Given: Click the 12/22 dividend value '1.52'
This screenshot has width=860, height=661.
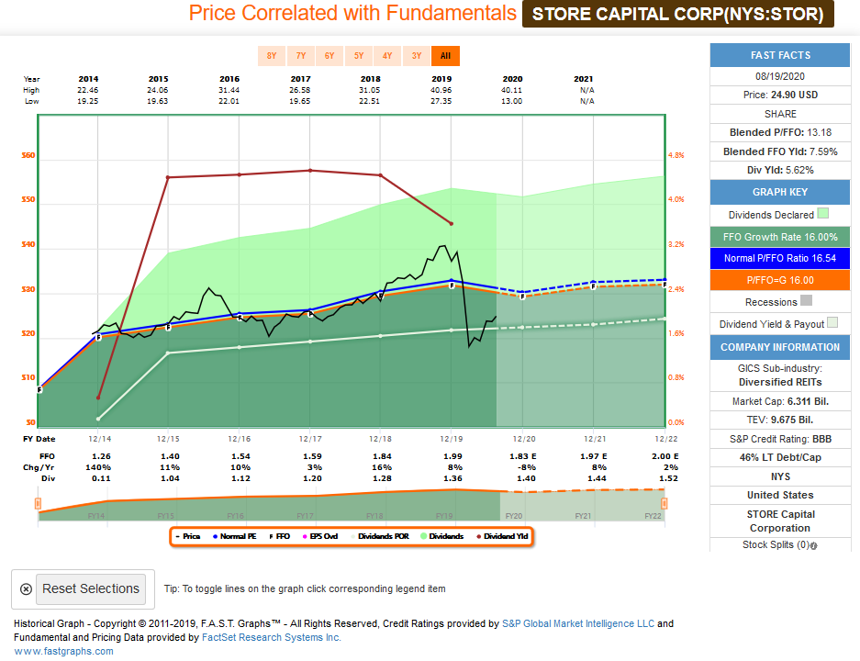Looking at the screenshot, I should tap(668, 478).
